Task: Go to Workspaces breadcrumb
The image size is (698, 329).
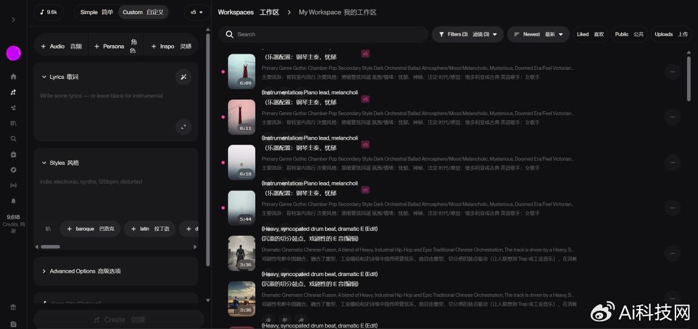Action: [x=248, y=12]
